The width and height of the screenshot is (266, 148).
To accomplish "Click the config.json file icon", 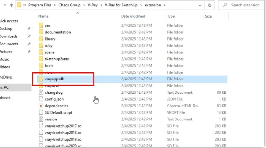I will click(x=41, y=99).
